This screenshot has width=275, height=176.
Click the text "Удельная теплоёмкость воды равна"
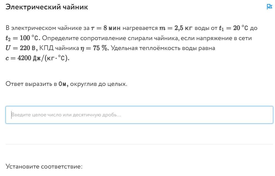[163, 48]
